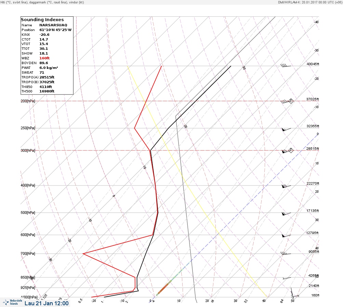
Task: Click the 43045ft altitude label
Action: point(313,64)
